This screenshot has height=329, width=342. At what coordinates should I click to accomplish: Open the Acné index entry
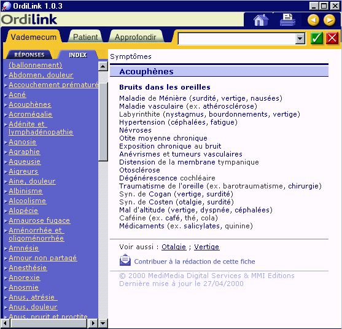(x=17, y=95)
